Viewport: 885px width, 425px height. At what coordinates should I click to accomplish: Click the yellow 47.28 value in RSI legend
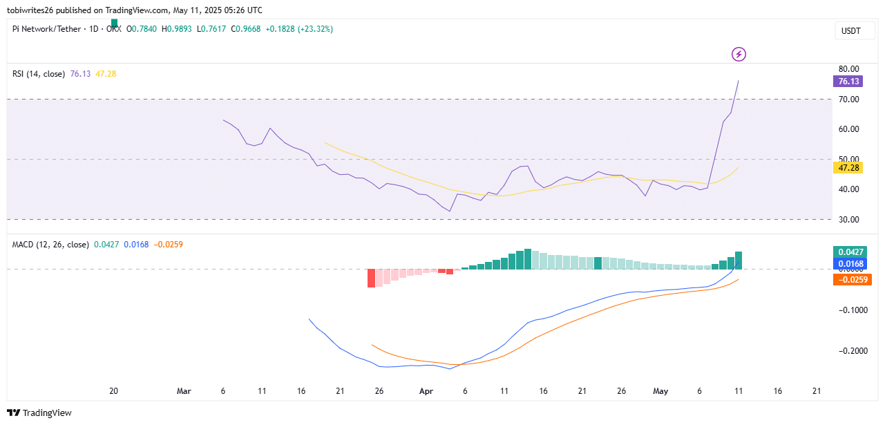click(x=106, y=73)
